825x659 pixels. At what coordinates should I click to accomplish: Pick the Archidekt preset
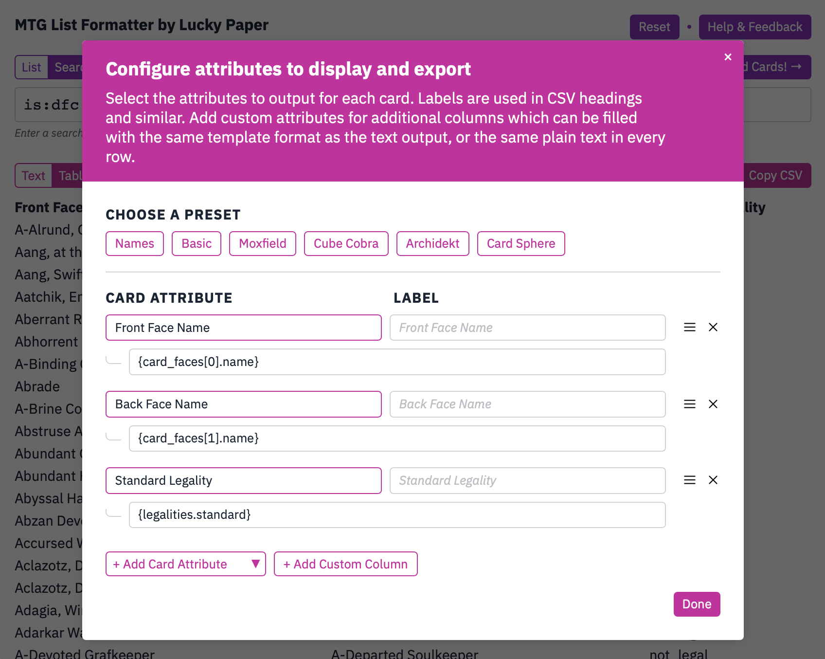[x=432, y=243]
